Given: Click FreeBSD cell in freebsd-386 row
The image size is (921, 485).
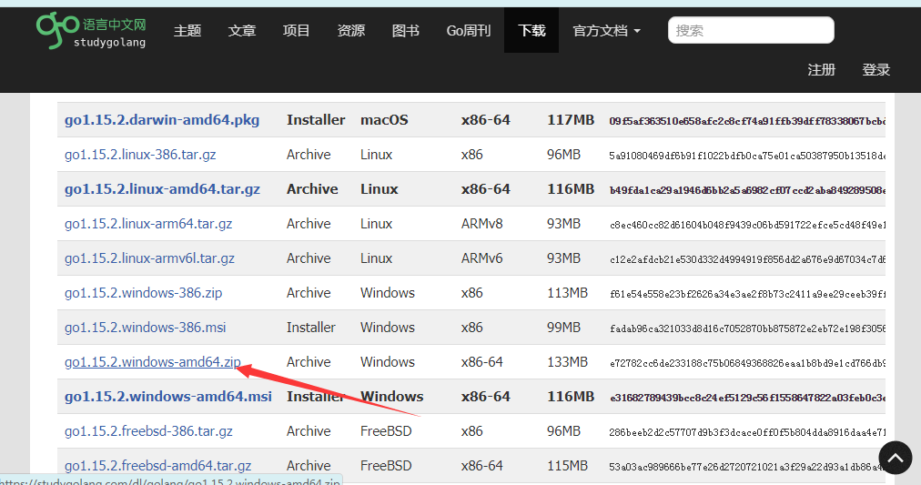Looking at the screenshot, I should (x=386, y=431).
